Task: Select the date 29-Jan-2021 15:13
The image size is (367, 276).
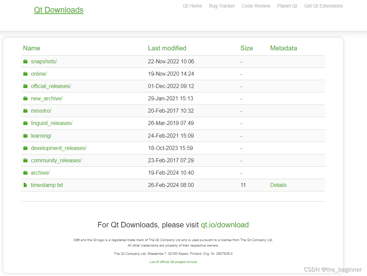Action: 170,98
